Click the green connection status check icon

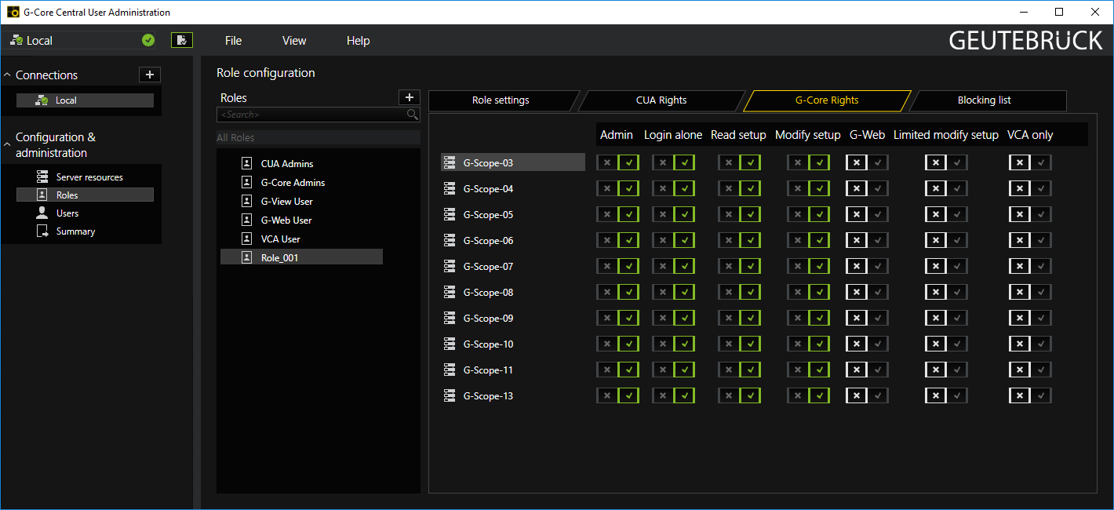[148, 40]
